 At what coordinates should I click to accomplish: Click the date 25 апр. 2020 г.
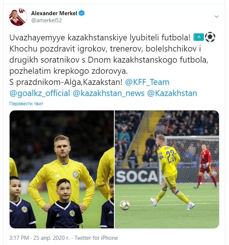(x=51, y=238)
